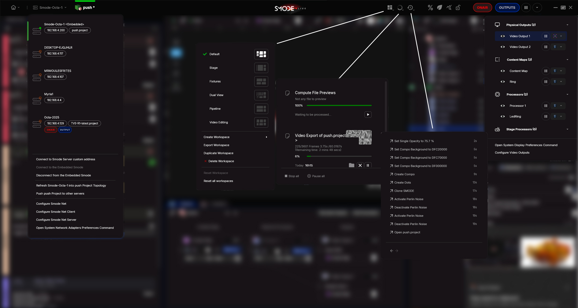Screen dimensions: 578x308
Task: Open the history clock icon in toolbar
Action: coord(410,8)
